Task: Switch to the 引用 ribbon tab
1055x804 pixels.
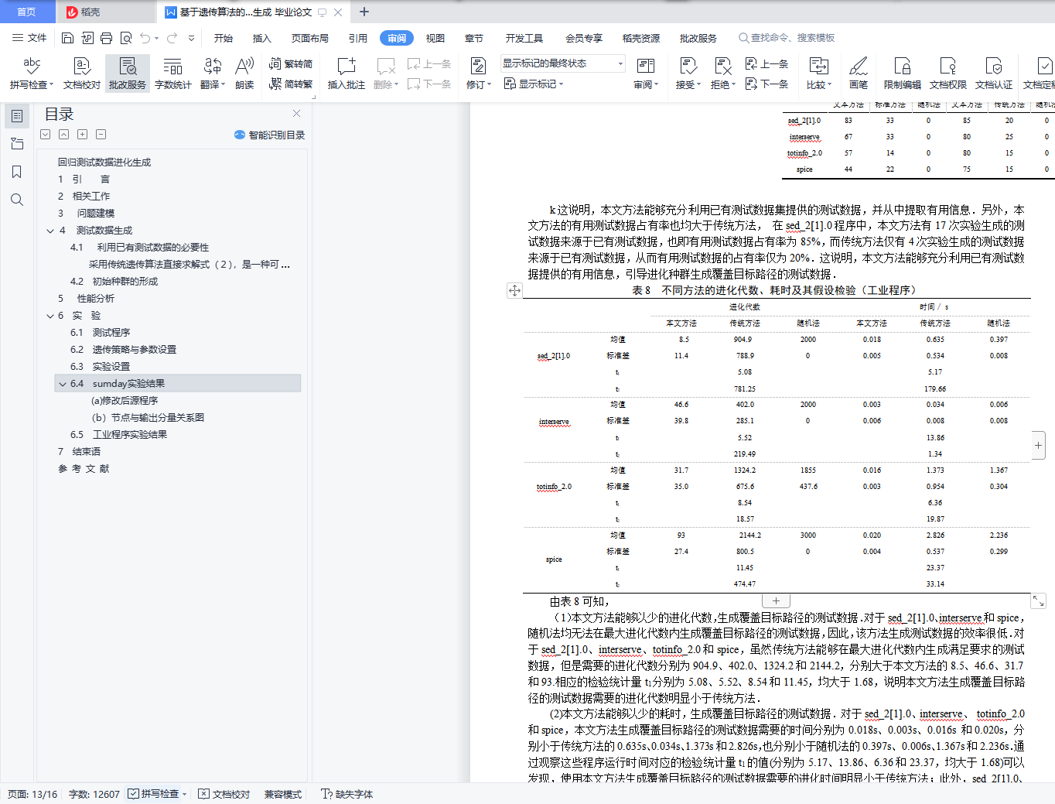Action: (358, 38)
